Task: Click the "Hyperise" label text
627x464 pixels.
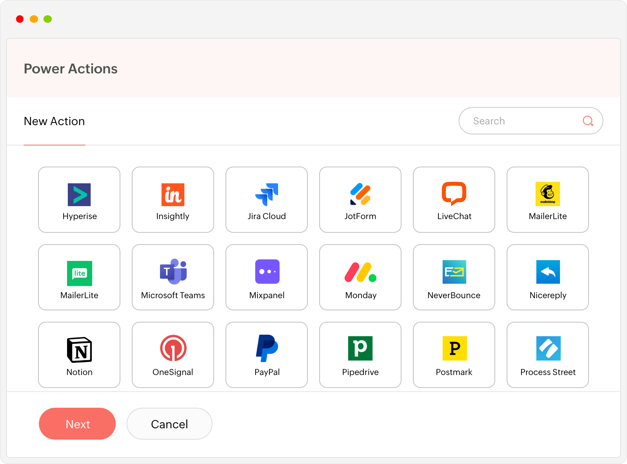Action: tap(80, 216)
